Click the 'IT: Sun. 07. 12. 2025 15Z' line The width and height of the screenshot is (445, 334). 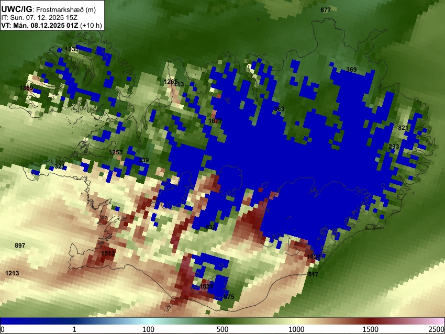(39, 18)
